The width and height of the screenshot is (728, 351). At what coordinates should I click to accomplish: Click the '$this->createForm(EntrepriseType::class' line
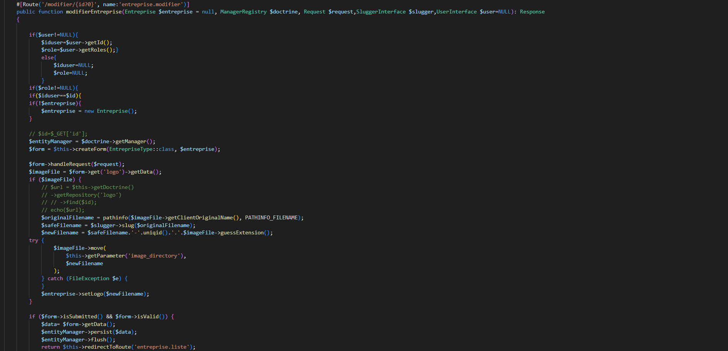[124, 149]
